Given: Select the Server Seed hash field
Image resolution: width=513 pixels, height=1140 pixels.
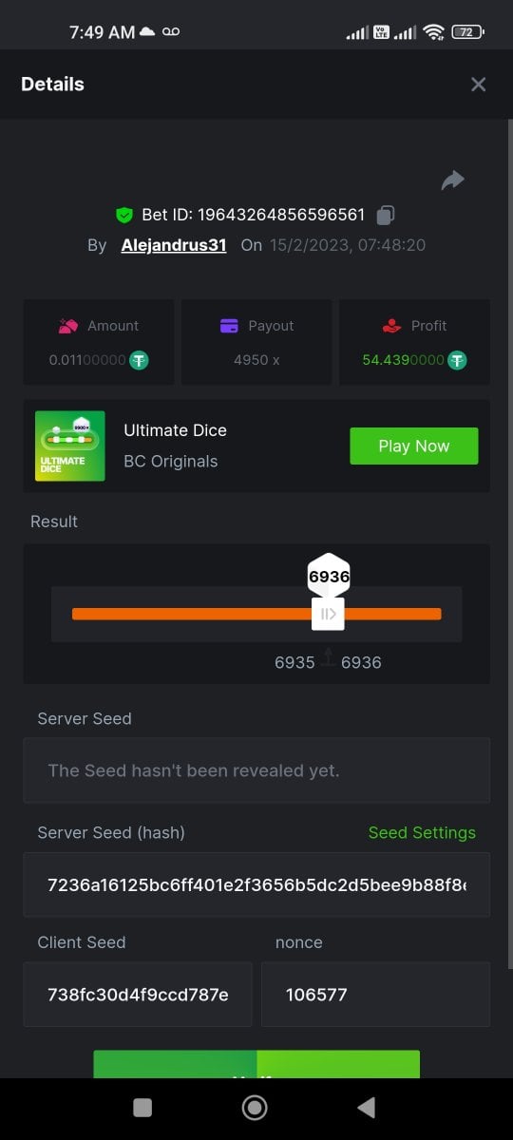Looking at the screenshot, I should pos(256,884).
